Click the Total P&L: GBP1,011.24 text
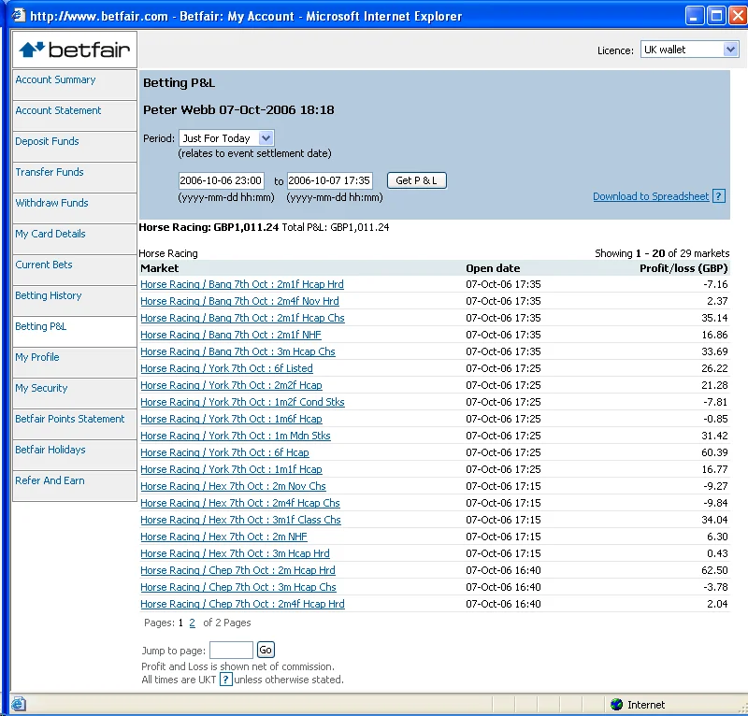This screenshot has height=716, width=748. pos(336,227)
